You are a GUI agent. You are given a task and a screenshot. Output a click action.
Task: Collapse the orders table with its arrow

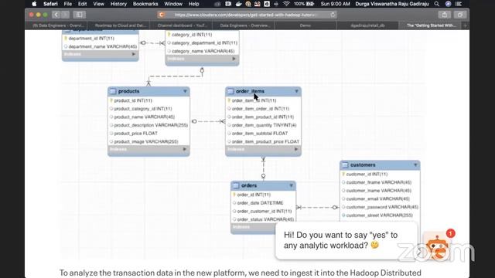(291, 185)
